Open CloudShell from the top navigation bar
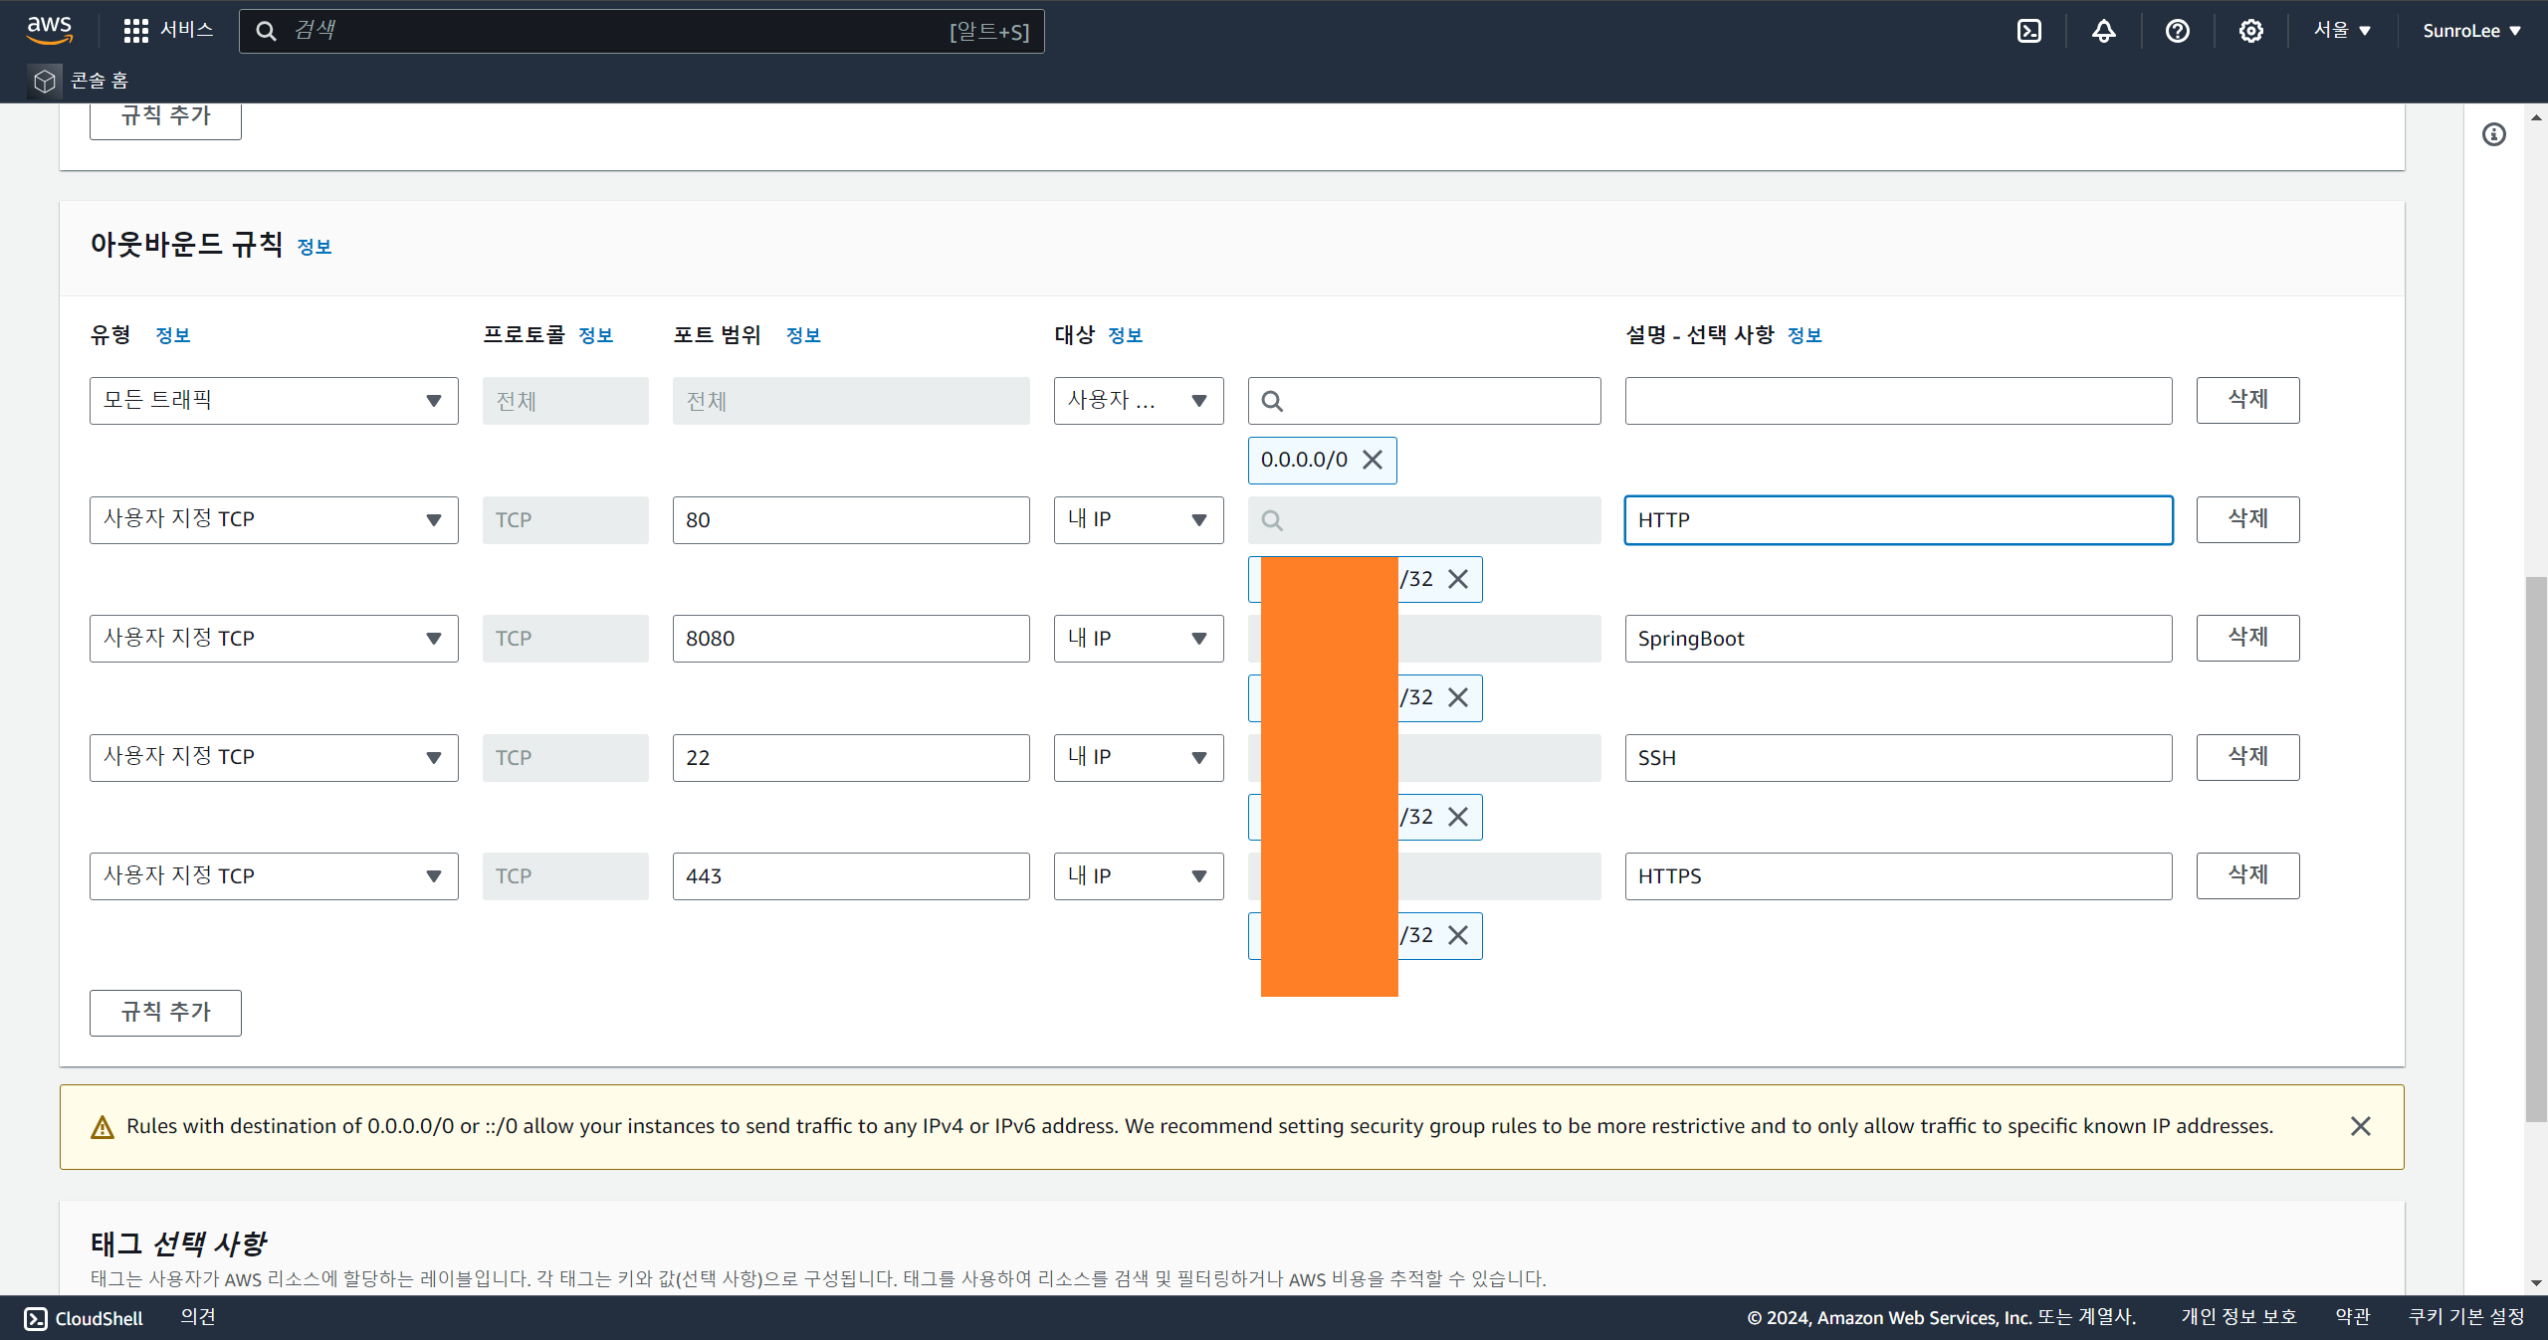 (x=2028, y=31)
